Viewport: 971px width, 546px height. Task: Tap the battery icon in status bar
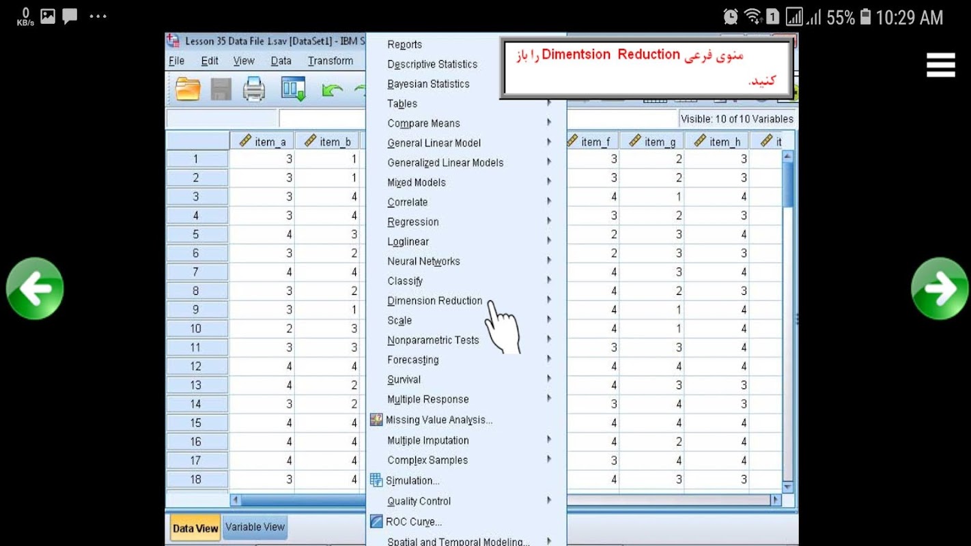(x=865, y=17)
